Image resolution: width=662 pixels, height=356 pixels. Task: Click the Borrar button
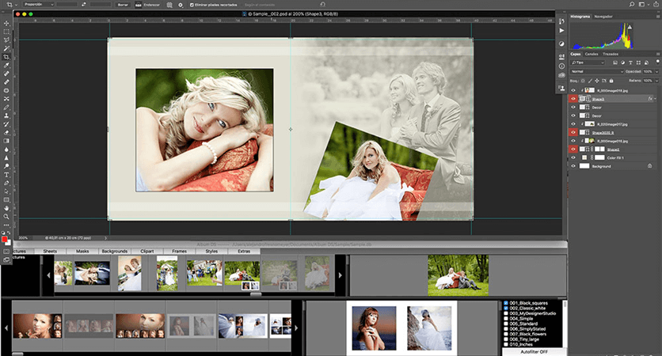click(123, 5)
